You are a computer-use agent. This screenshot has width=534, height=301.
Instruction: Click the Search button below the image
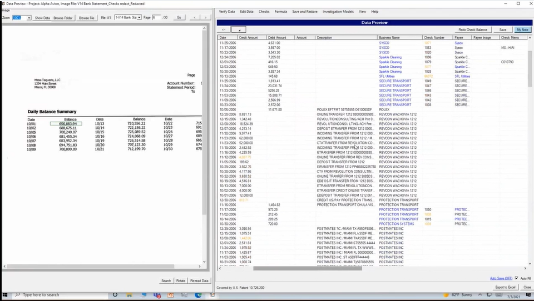coord(166,280)
